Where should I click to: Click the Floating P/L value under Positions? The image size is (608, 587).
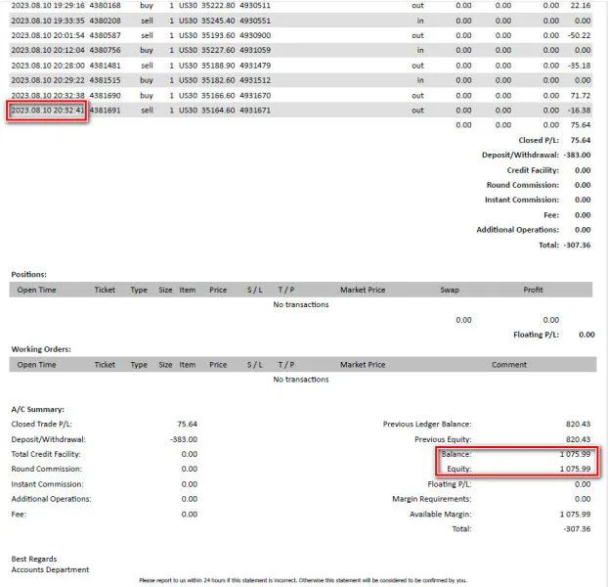586,335
